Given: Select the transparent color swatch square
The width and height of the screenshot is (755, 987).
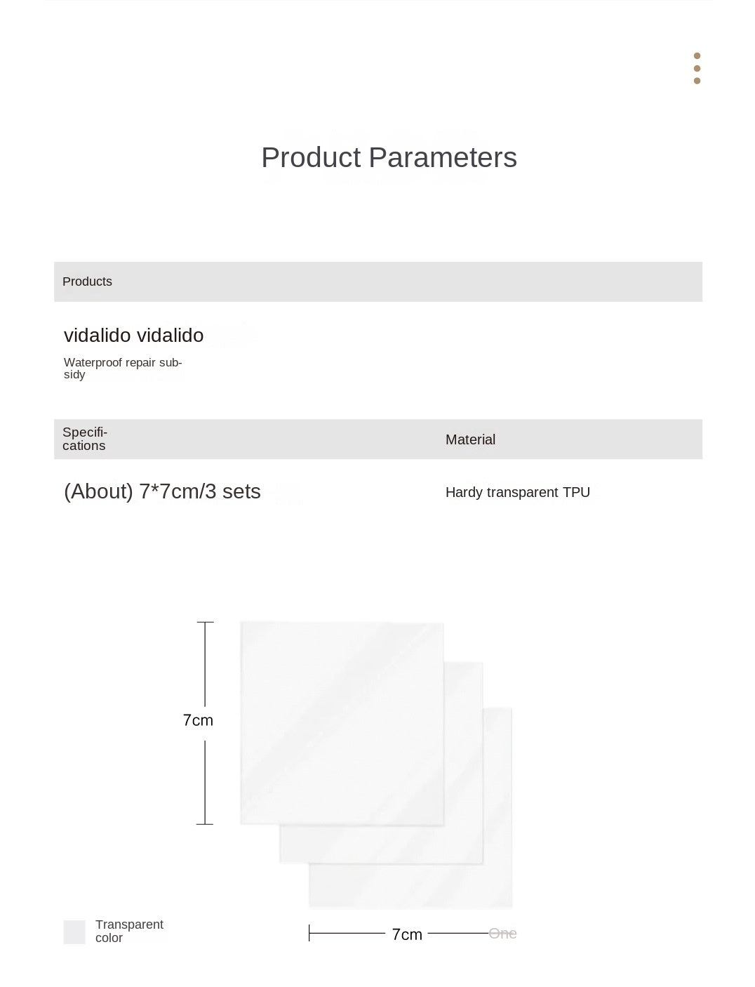Looking at the screenshot, I should point(74,932).
